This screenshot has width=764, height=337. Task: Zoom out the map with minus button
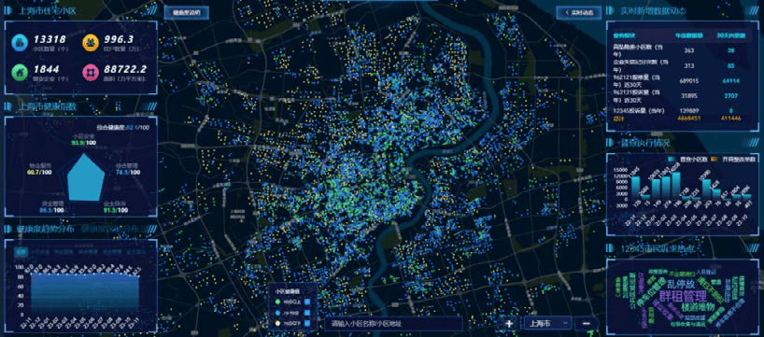587,323
